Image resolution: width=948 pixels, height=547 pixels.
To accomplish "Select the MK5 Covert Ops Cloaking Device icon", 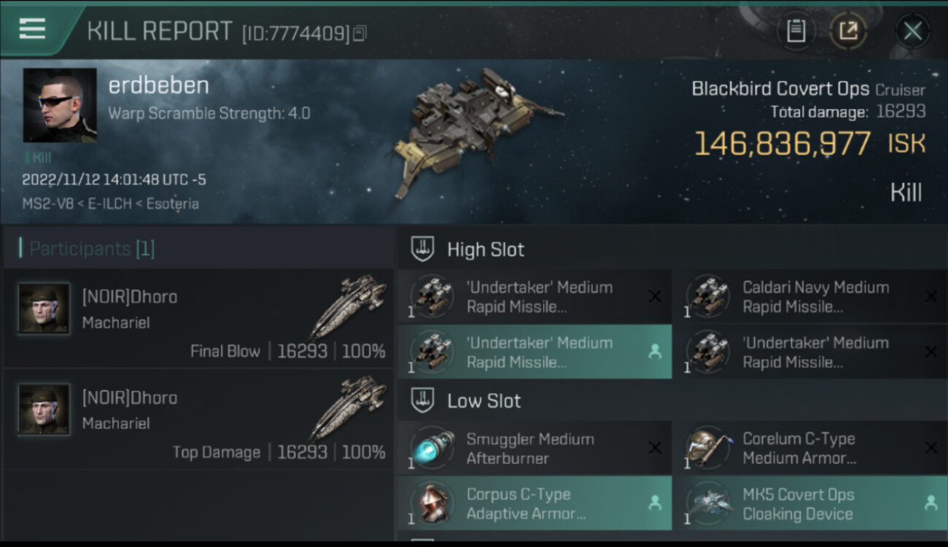I will point(707,503).
